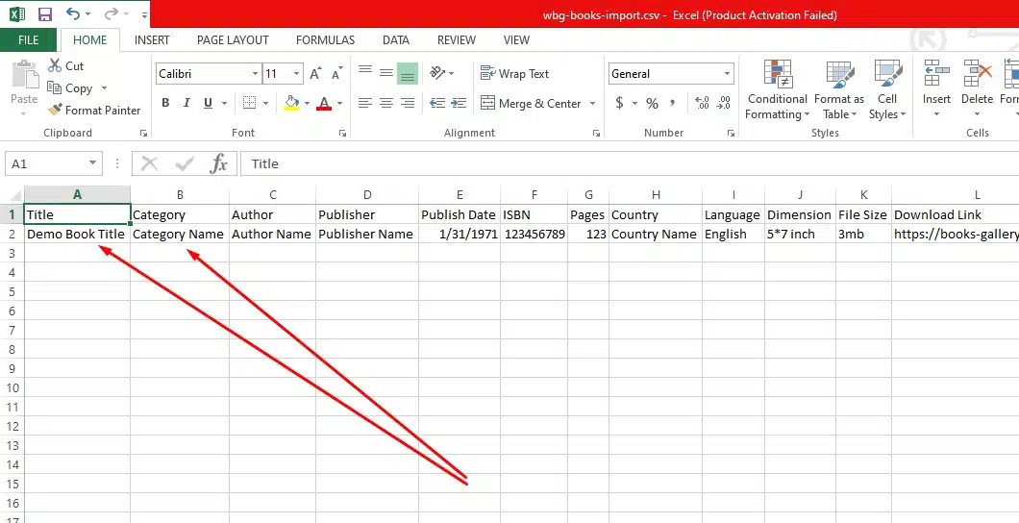This screenshot has height=523, width=1019.
Task: Select cell with ISBN 123456789
Action: pos(534,234)
